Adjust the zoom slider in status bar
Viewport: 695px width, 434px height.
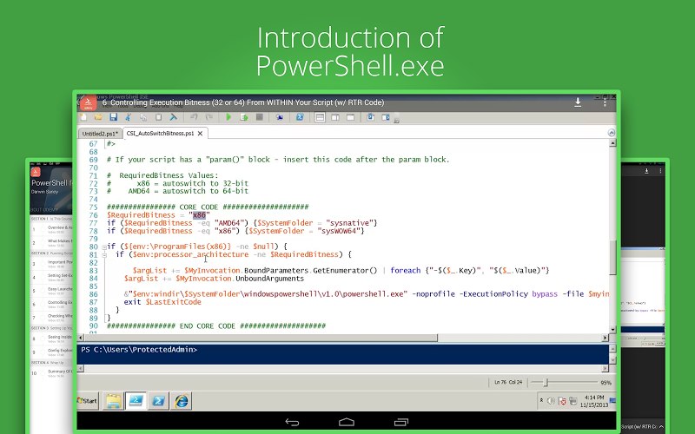click(546, 382)
